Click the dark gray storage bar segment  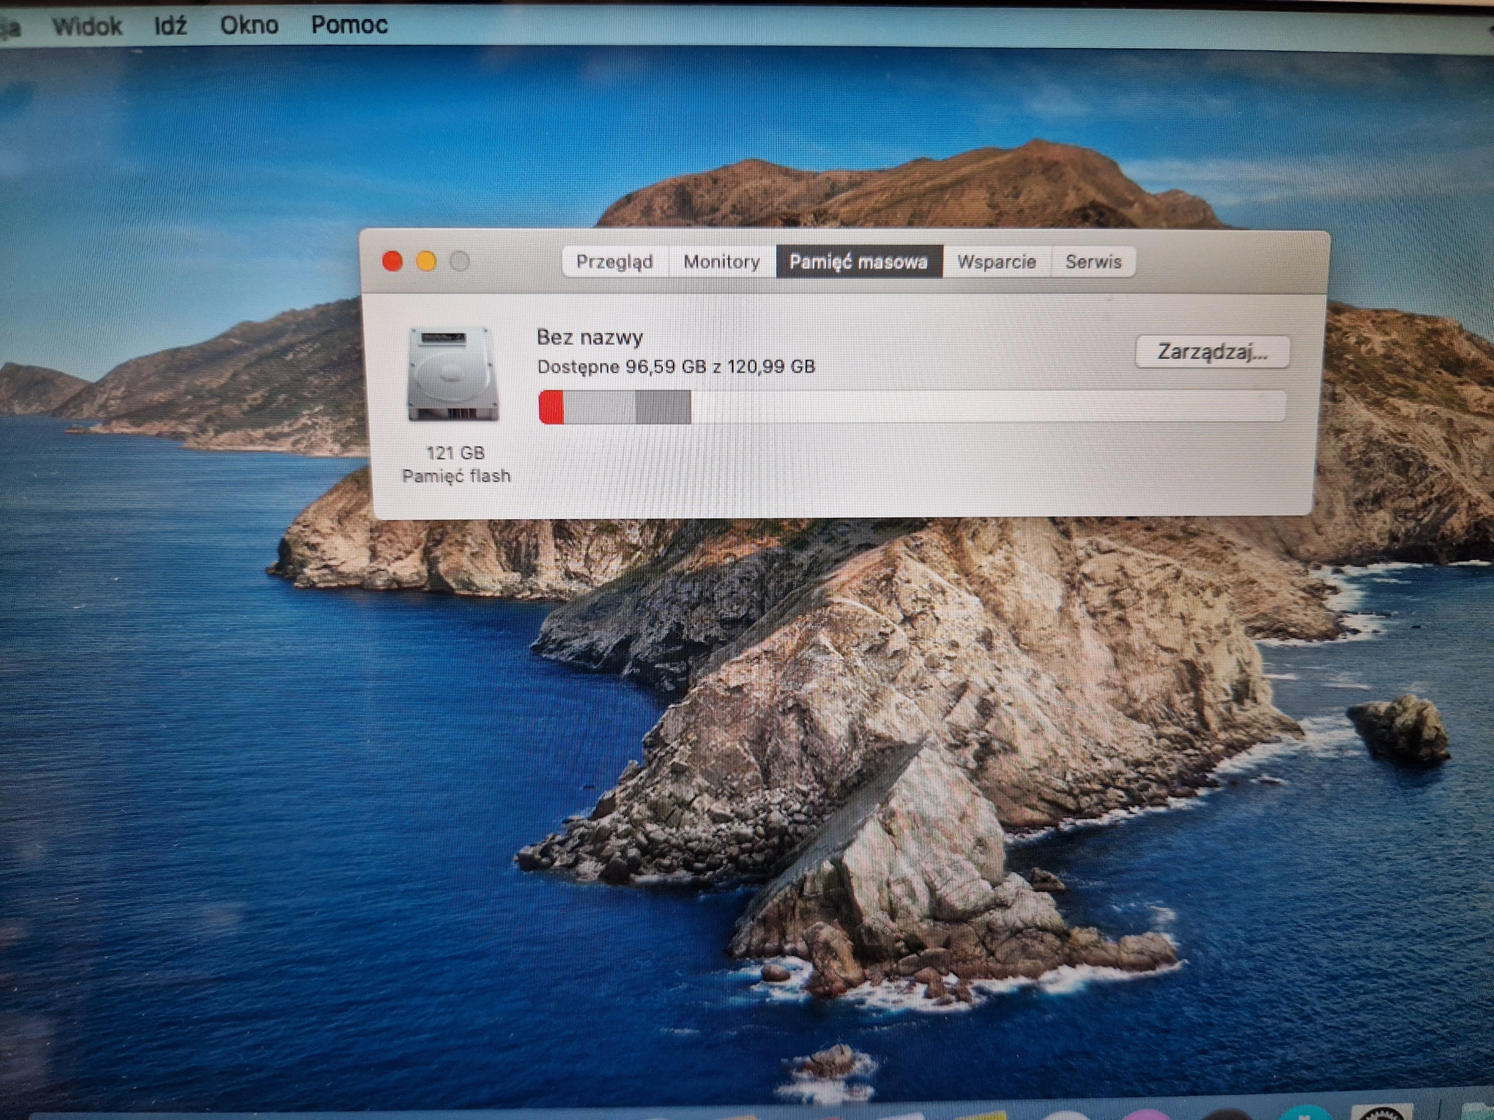pyautogui.click(x=663, y=407)
